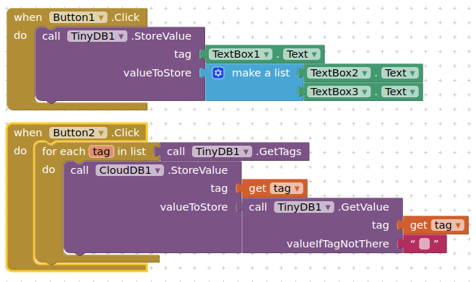Click the empty text string input field
This screenshot has height=282, width=476.
click(424, 244)
